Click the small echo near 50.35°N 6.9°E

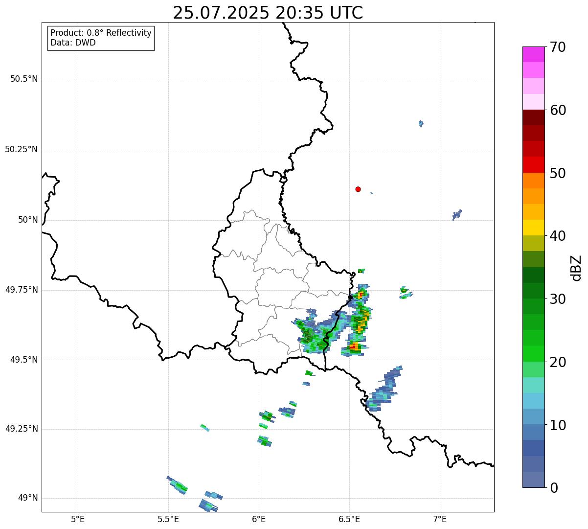pyautogui.click(x=421, y=123)
